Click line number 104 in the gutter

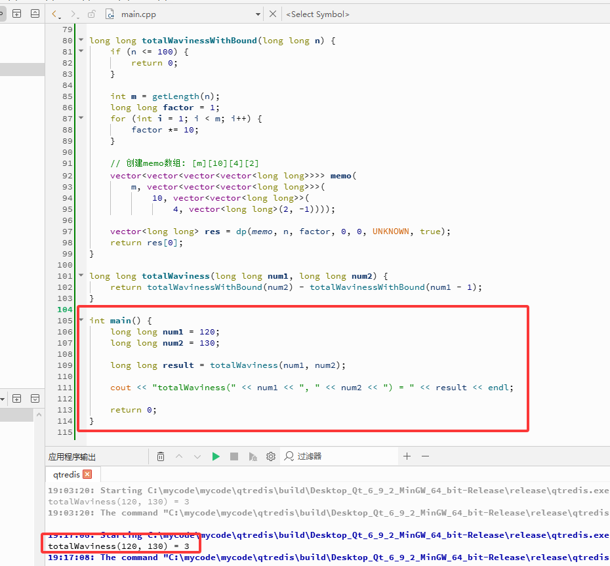click(x=64, y=310)
